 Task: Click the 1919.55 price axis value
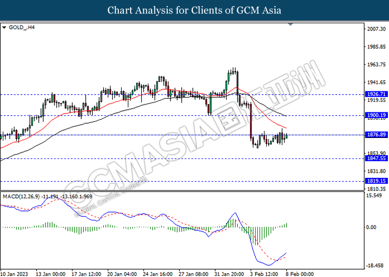pyautogui.click(x=376, y=100)
